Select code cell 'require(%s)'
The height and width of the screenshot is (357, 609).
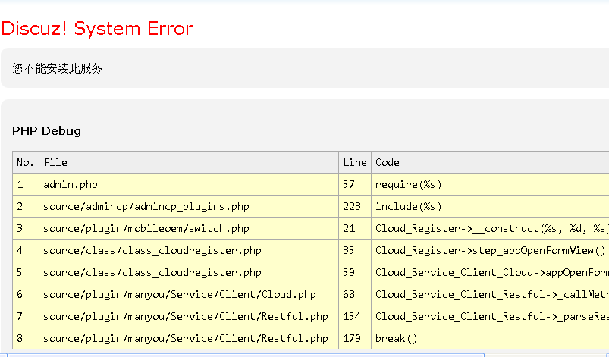pyautogui.click(x=490, y=184)
